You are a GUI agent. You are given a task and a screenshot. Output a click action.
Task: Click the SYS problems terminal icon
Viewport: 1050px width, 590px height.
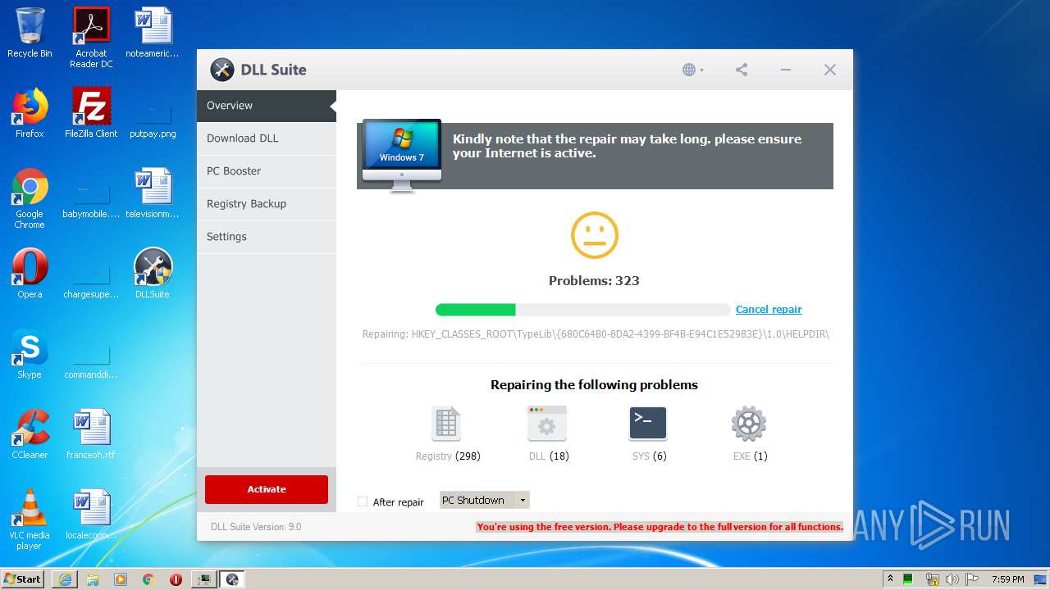(648, 424)
